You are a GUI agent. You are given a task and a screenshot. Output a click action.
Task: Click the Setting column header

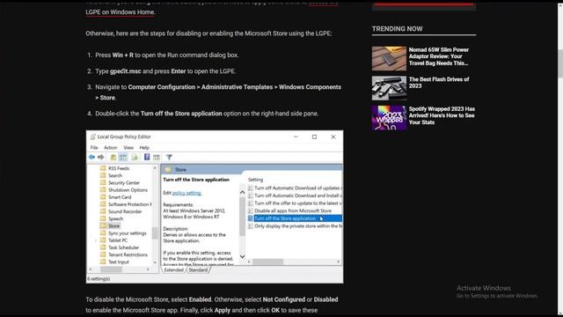point(255,180)
